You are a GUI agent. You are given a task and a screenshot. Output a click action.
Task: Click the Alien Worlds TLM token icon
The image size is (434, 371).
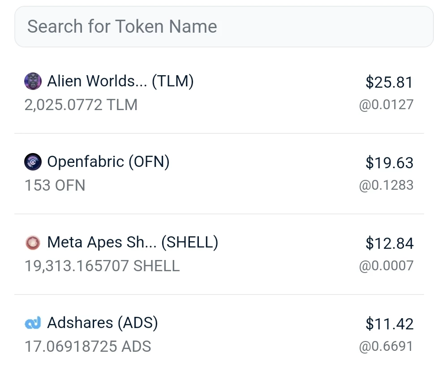(33, 81)
